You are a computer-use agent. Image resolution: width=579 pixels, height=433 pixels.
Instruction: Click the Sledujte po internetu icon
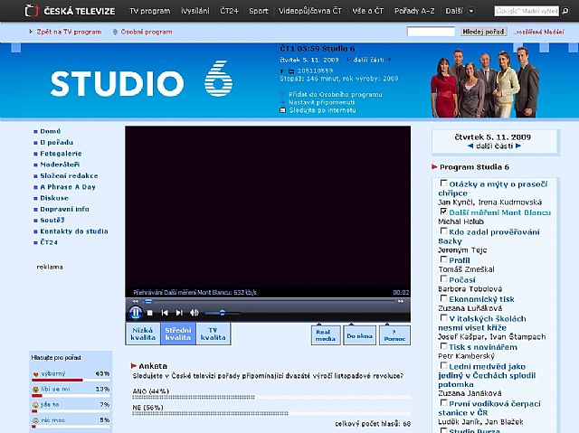click(x=283, y=110)
